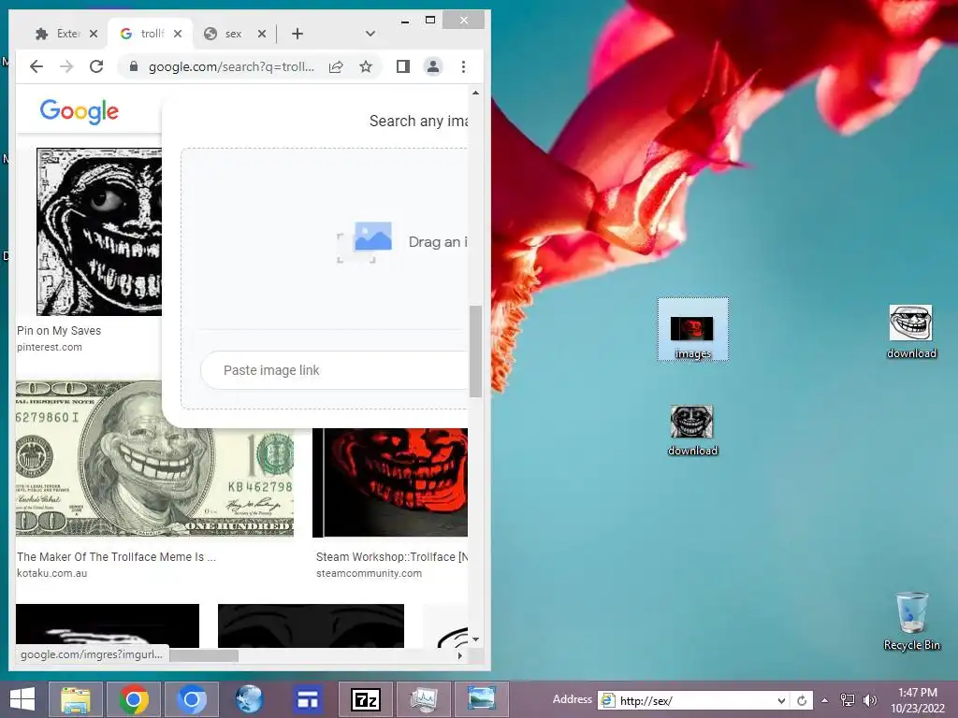The width and height of the screenshot is (958, 718).
Task: Open the globe browser taskbar icon
Action: 249,699
